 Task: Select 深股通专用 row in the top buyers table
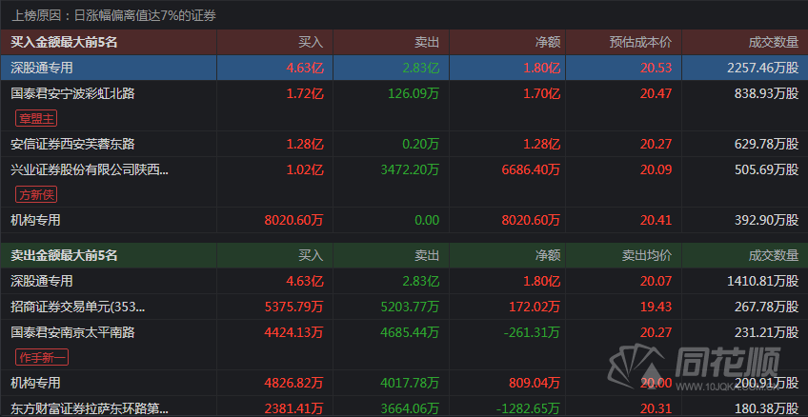pos(404,68)
